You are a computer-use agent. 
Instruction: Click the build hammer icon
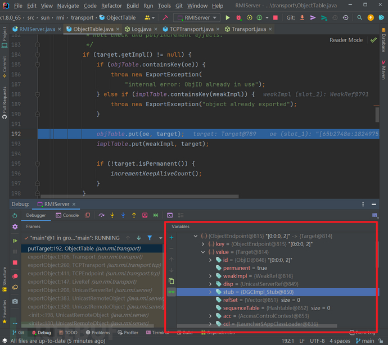tap(165, 17)
